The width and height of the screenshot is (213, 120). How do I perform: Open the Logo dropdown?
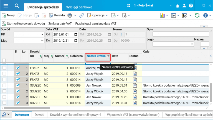[173, 44]
